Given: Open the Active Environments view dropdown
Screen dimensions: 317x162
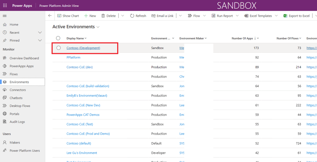Looking at the screenshot, I should 98,27.
